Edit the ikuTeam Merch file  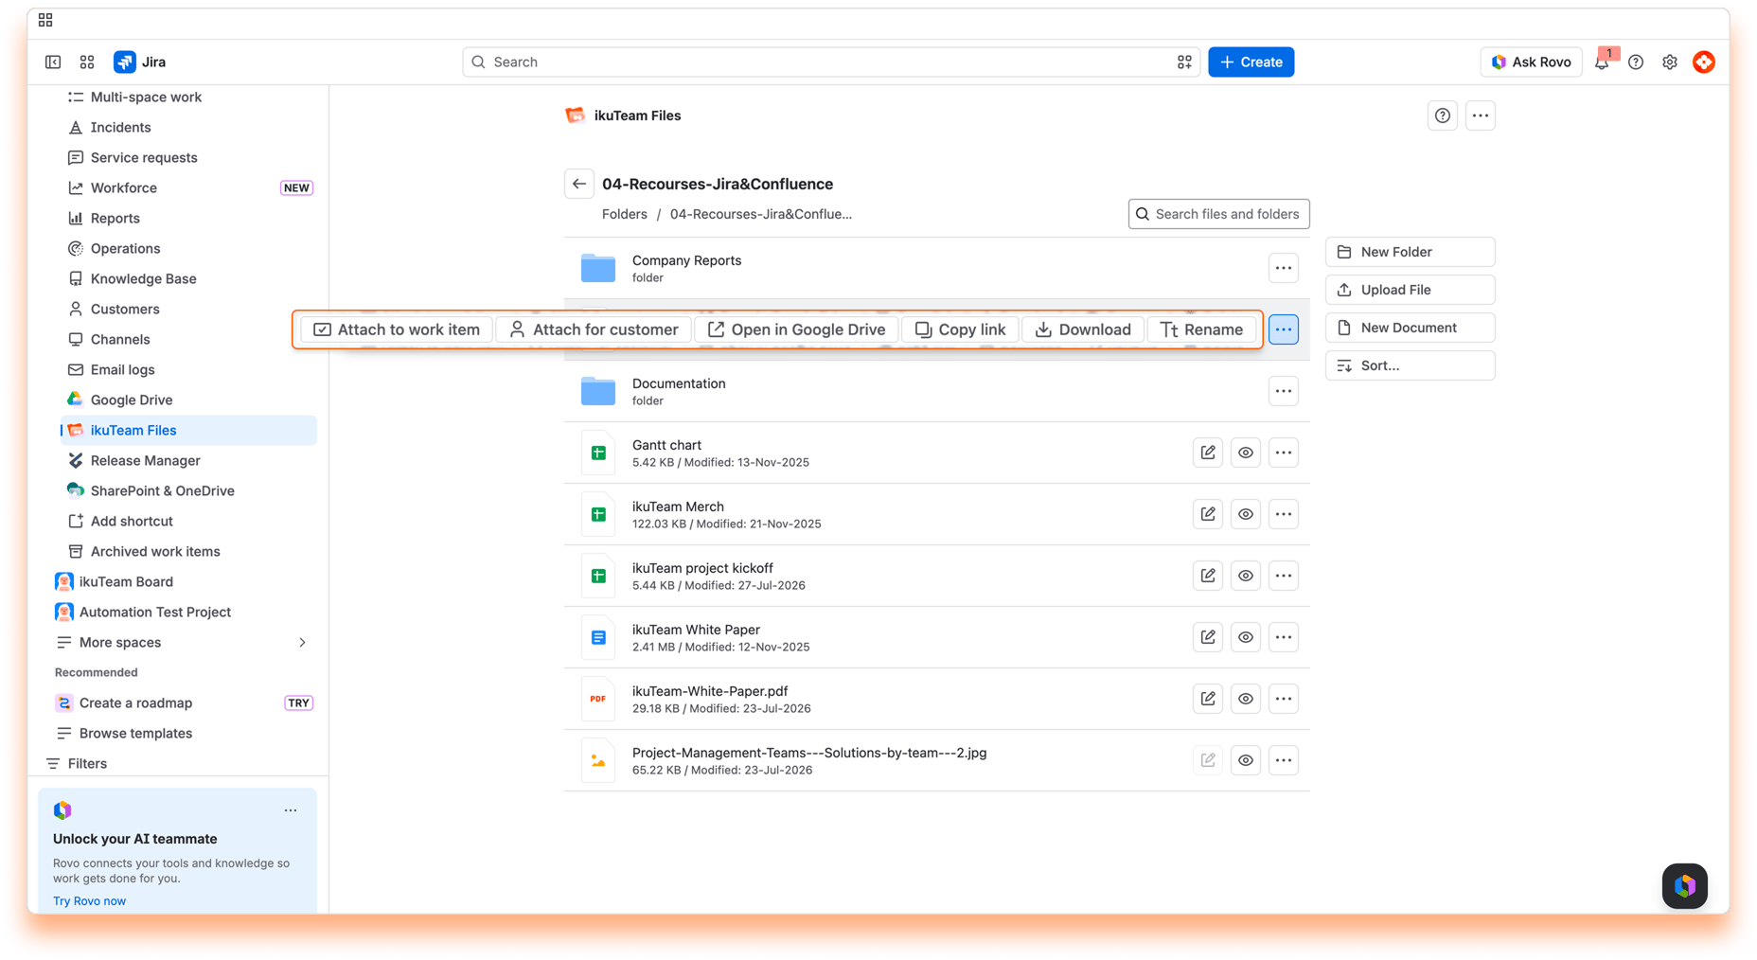(x=1208, y=514)
